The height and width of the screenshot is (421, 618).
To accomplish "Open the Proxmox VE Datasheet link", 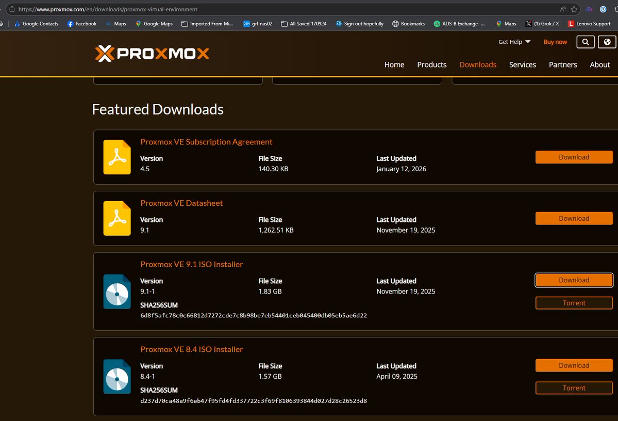I will pos(181,203).
